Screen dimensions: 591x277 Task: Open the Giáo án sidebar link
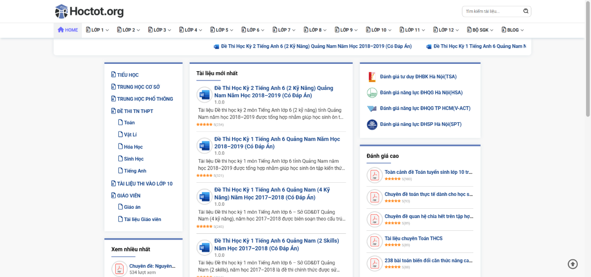pyautogui.click(x=132, y=207)
